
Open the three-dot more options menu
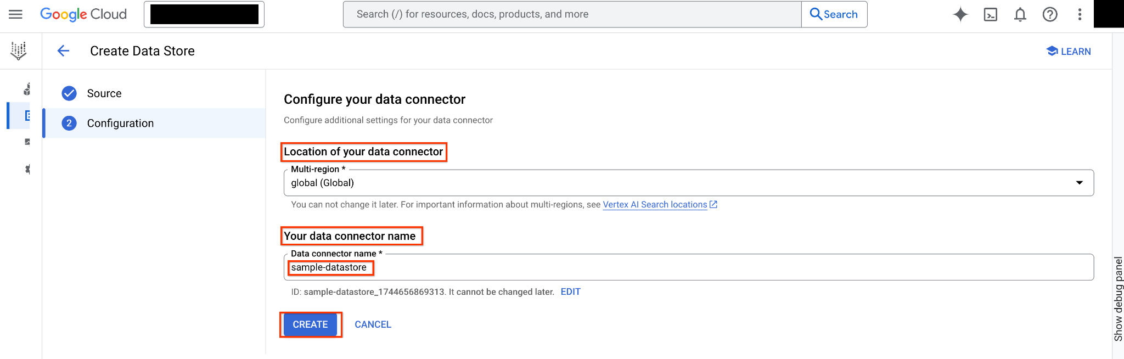pyautogui.click(x=1079, y=15)
